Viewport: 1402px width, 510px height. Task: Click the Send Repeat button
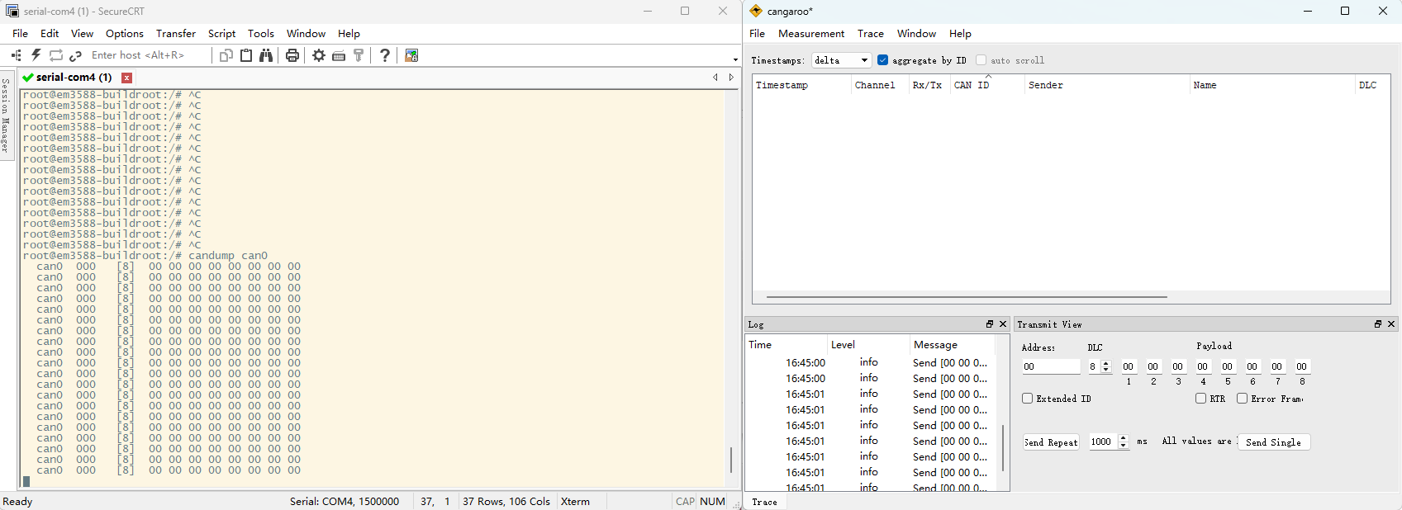click(x=1051, y=442)
